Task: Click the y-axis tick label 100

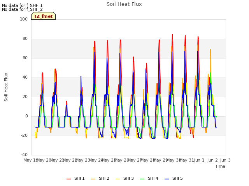Action: [24, 19]
